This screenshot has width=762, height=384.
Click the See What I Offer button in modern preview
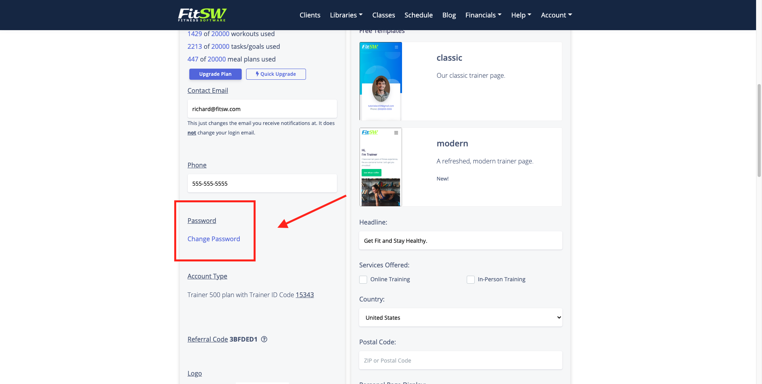[371, 173]
